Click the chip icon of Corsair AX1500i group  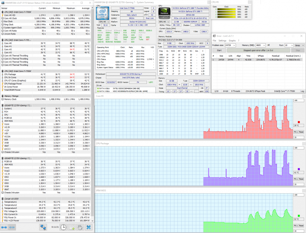click(x=3, y=199)
